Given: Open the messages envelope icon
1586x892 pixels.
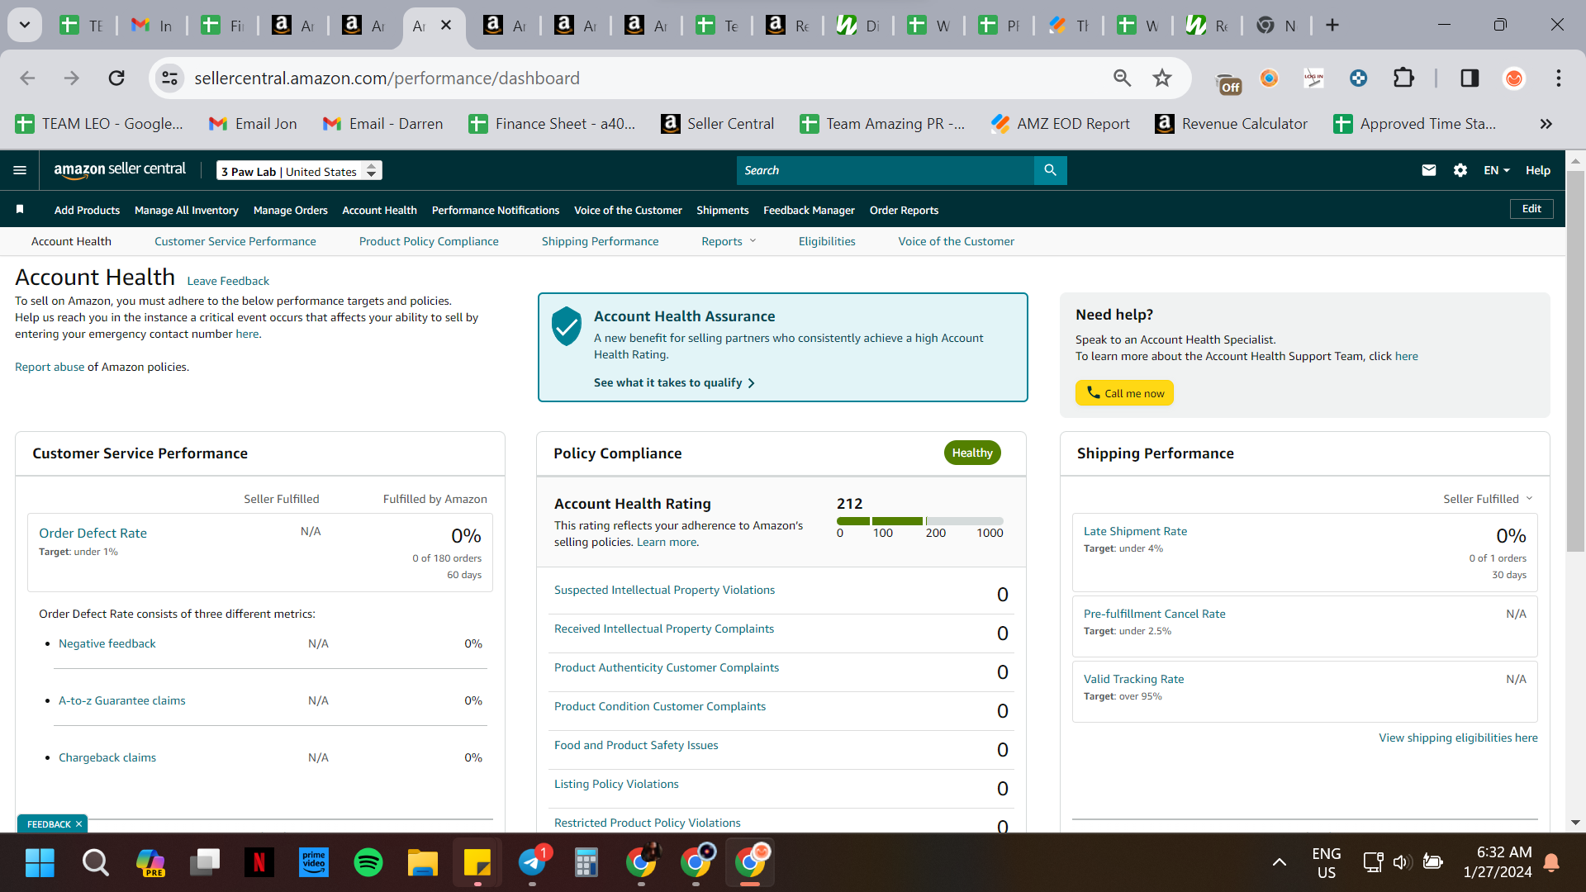Looking at the screenshot, I should coord(1429,170).
